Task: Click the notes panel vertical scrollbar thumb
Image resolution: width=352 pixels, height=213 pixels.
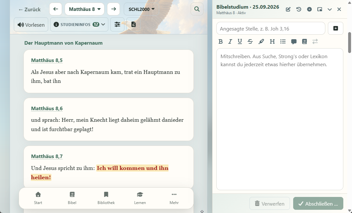Action: [349, 43]
